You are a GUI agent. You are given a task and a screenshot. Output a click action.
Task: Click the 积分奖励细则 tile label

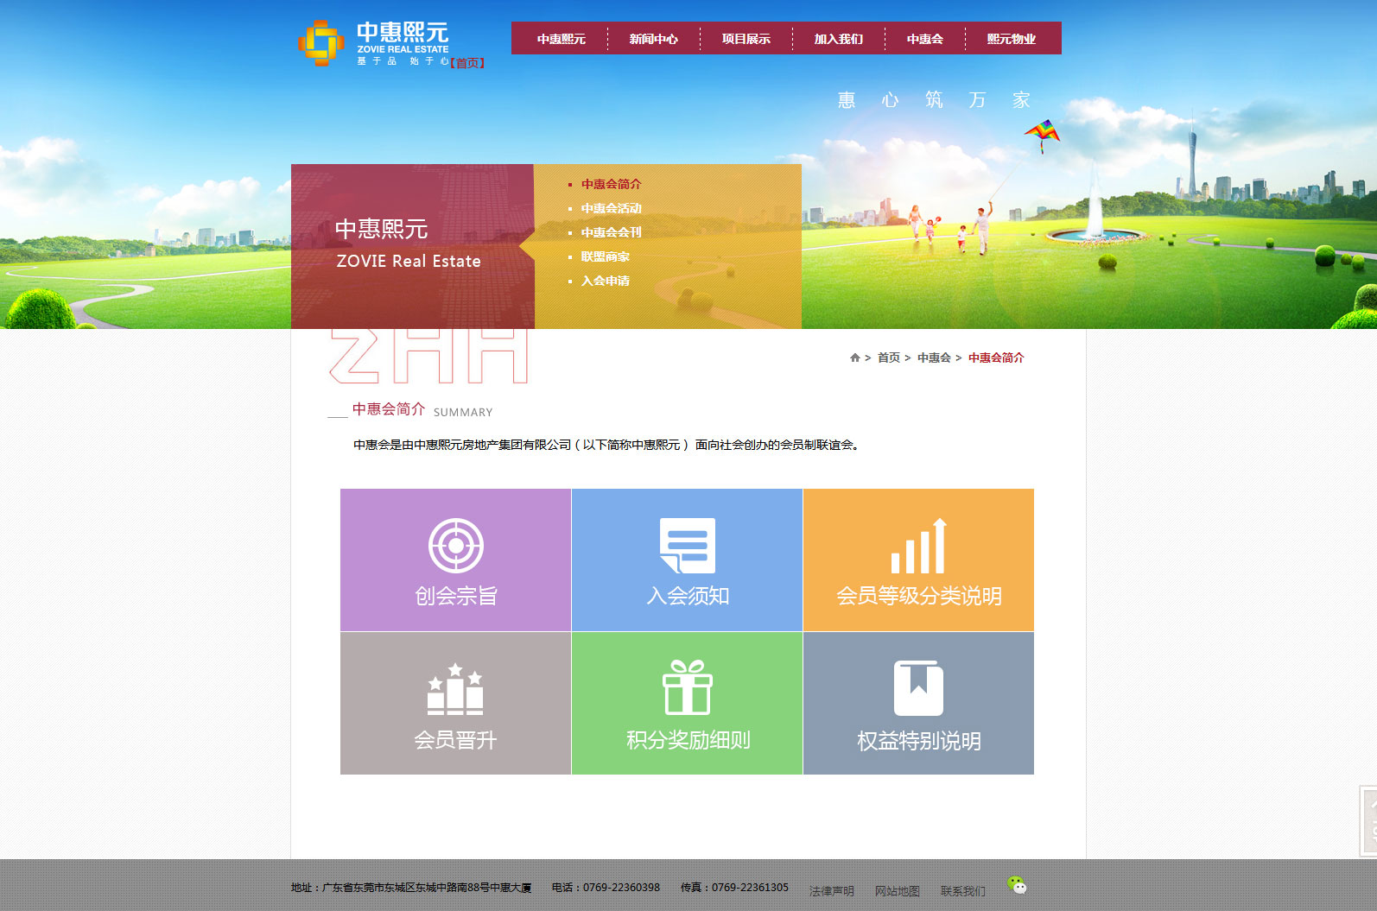pyautogui.click(x=688, y=740)
